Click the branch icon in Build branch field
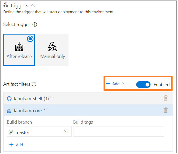 11,132
